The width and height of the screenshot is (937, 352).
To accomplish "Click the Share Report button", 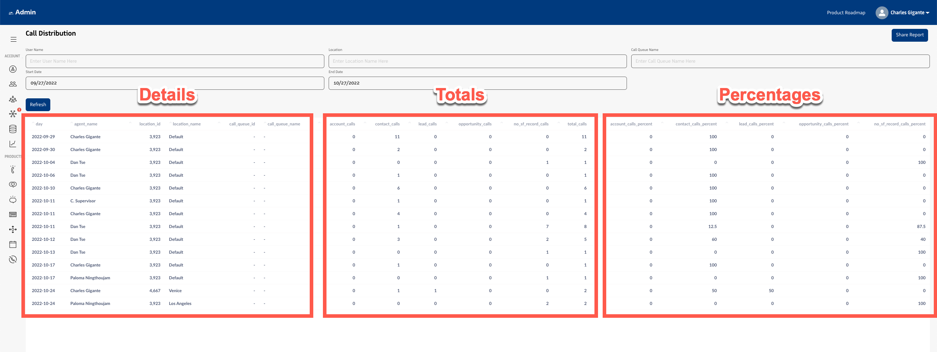I will pos(910,35).
